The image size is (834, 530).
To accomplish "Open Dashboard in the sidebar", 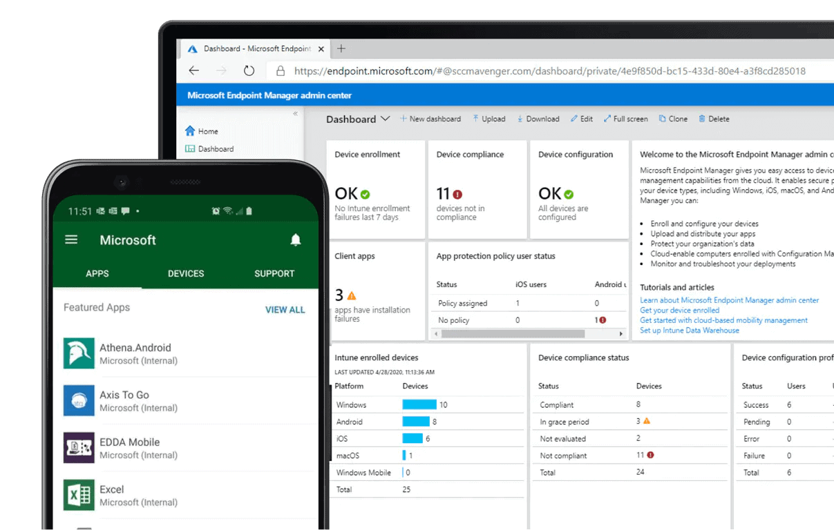I will click(209, 148).
